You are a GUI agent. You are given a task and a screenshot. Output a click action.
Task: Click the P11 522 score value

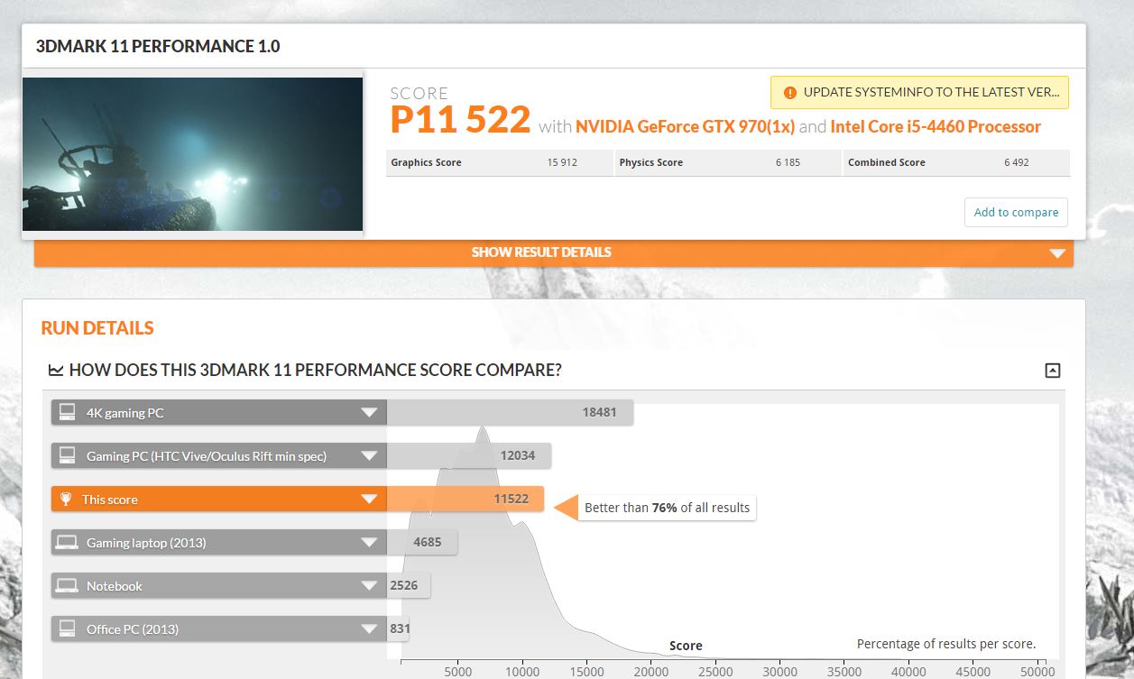click(460, 120)
